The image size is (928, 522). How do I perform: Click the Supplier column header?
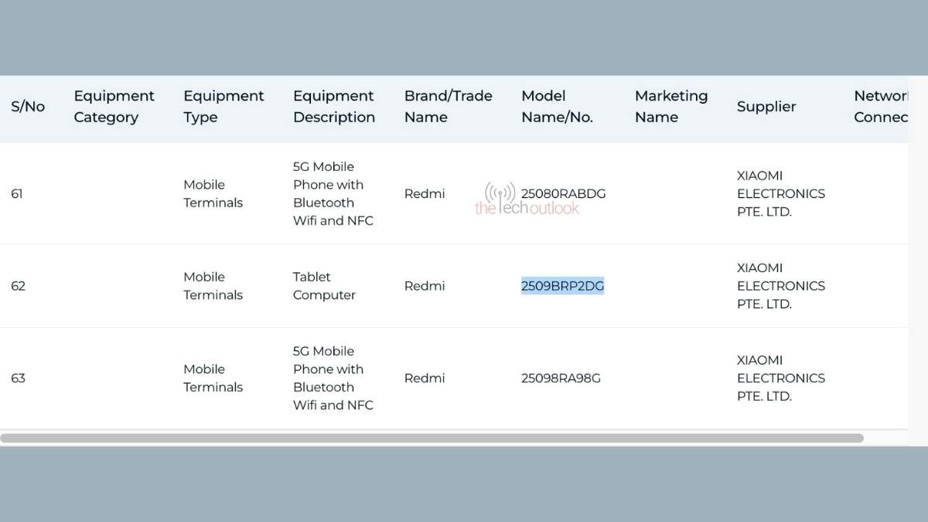click(766, 107)
